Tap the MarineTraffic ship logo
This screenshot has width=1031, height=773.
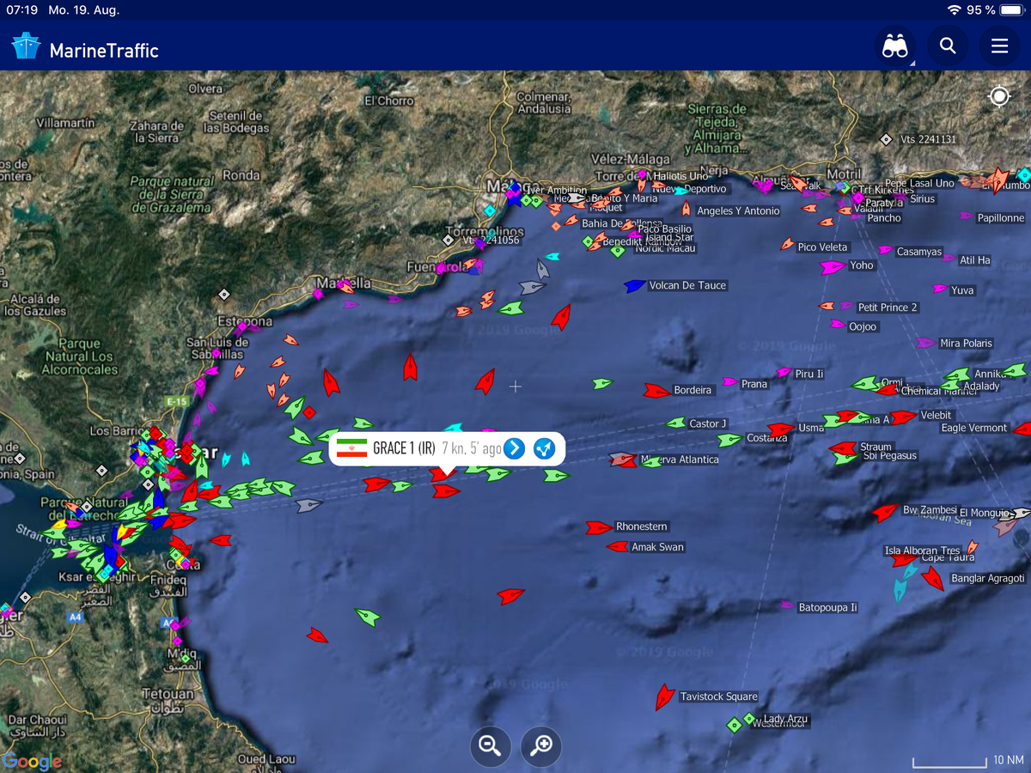click(x=26, y=46)
